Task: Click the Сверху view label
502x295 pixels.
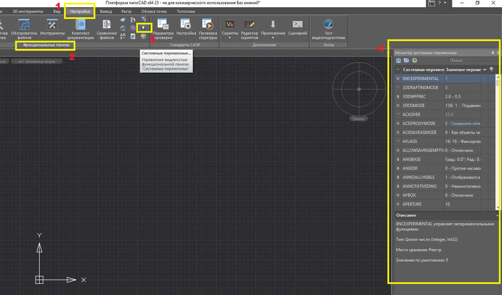Action: coord(359,119)
